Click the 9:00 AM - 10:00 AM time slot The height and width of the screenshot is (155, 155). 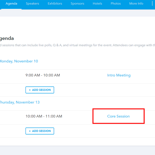coord(43,75)
